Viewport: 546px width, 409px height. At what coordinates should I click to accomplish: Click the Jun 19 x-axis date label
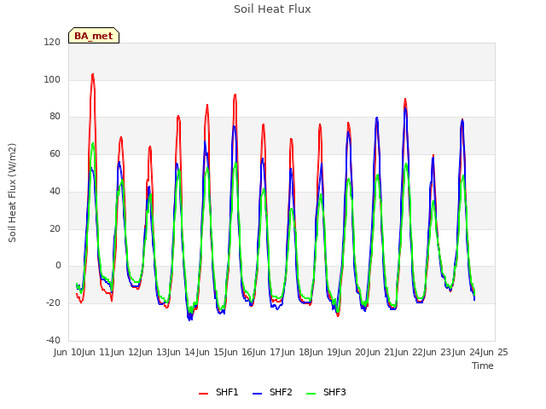pyautogui.click(x=325, y=352)
